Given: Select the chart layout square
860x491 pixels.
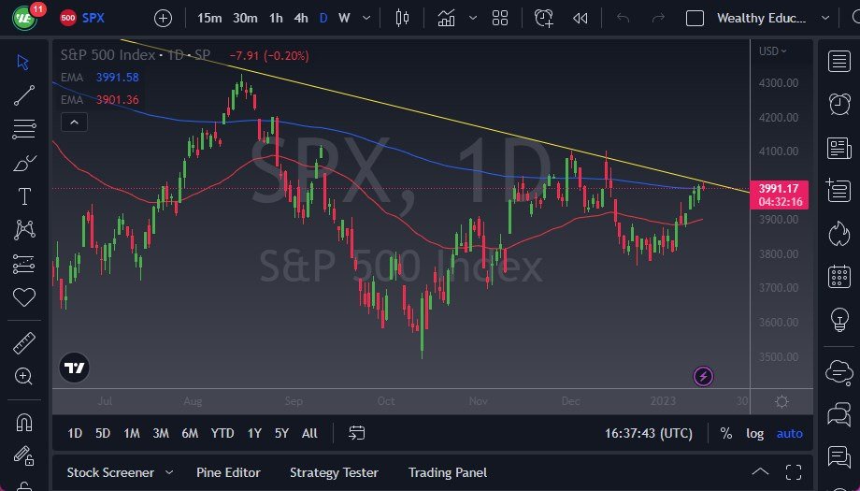Looking at the screenshot, I should [695, 18].
